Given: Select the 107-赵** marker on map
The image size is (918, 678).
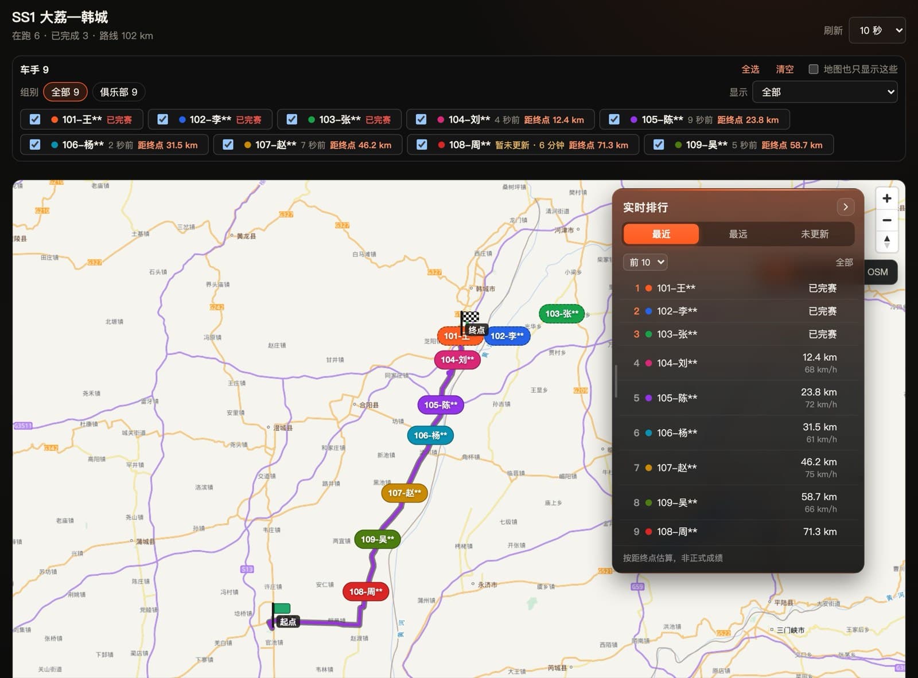Looking at the screenshot, I should tap(404, 493).
